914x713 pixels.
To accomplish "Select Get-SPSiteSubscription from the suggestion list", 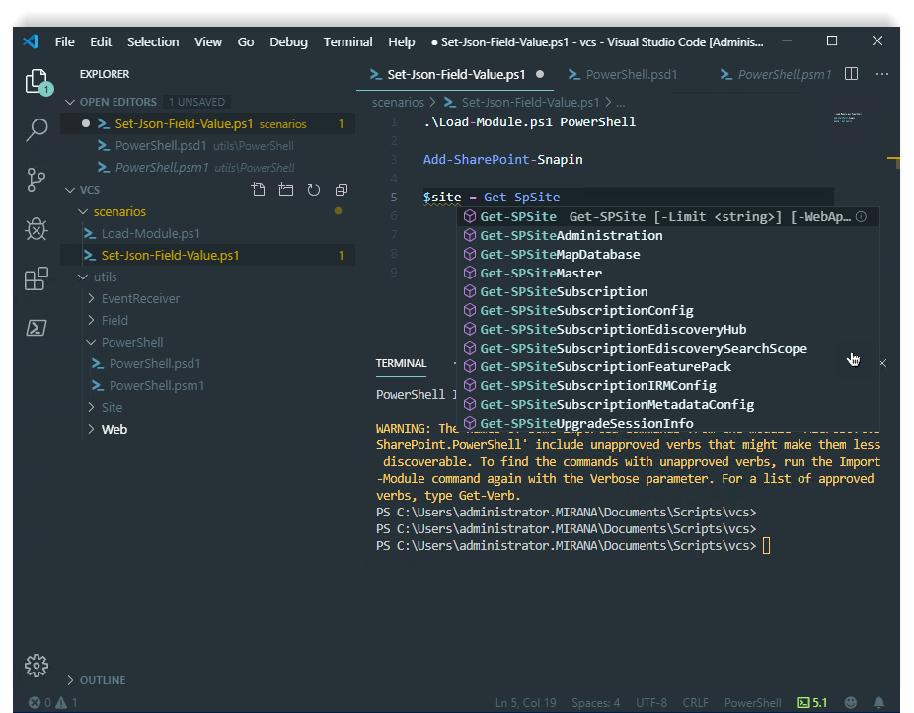I will point(564,292).
